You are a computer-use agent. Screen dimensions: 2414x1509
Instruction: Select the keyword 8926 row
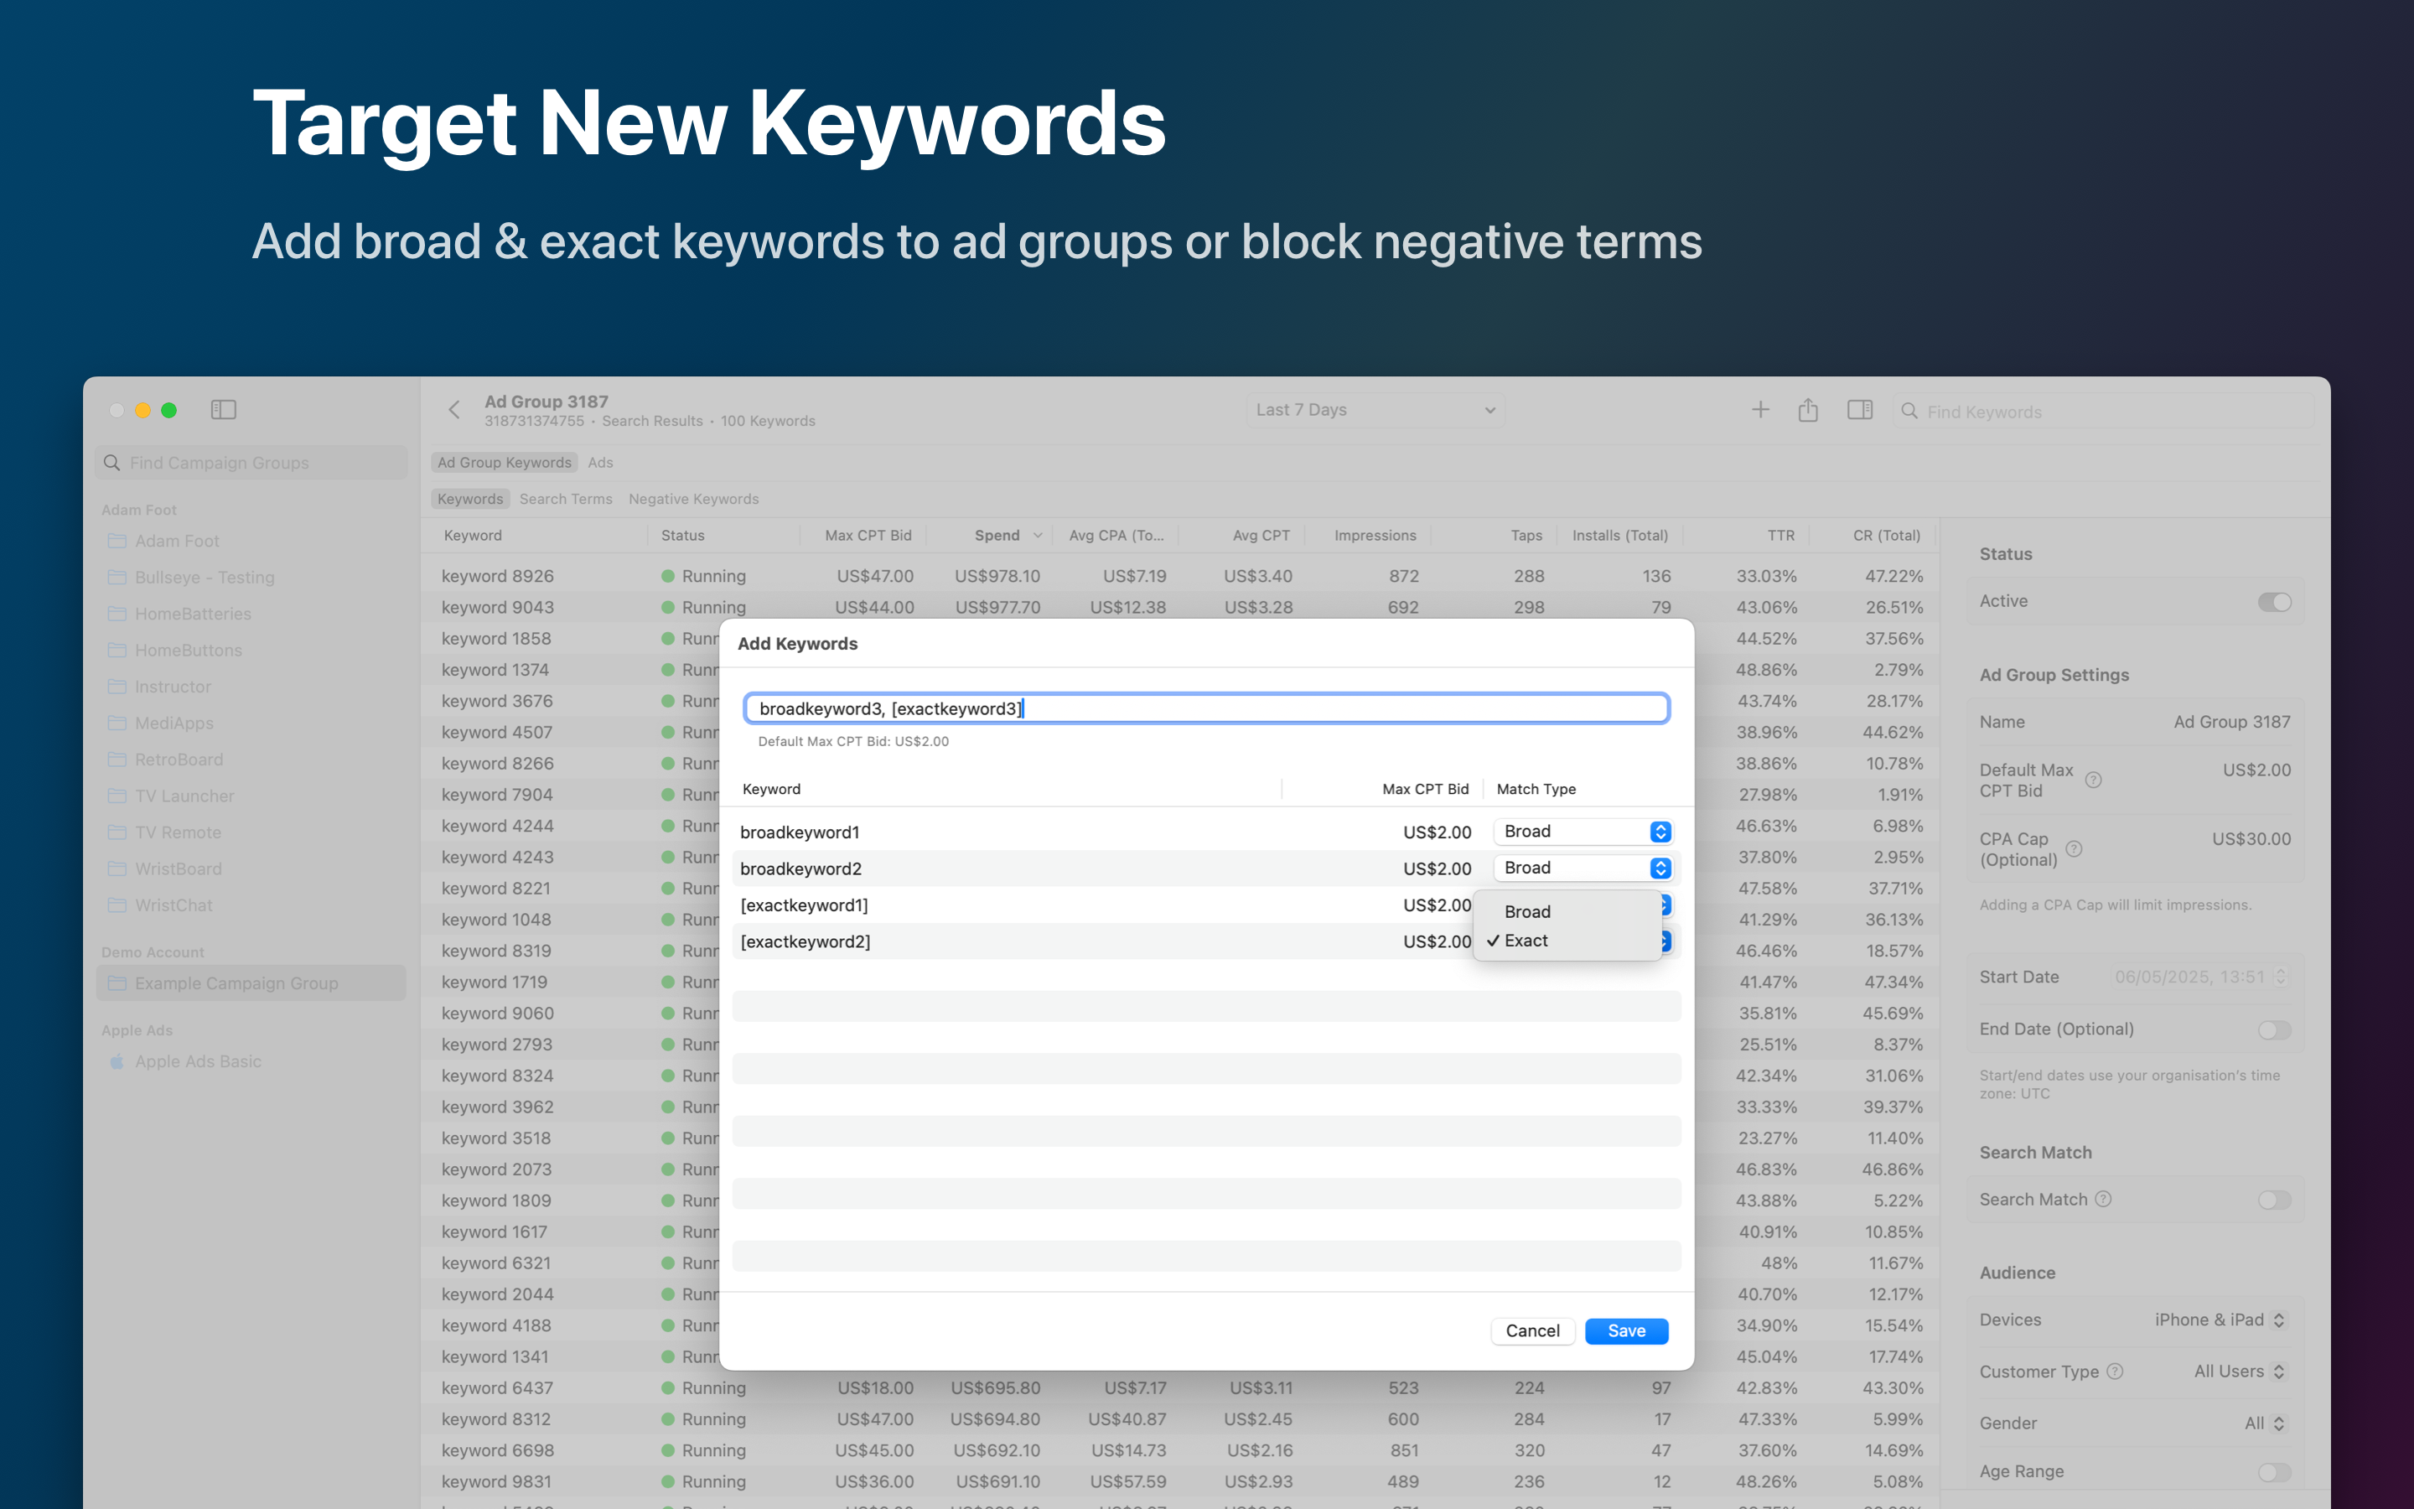coord(1181,576)
